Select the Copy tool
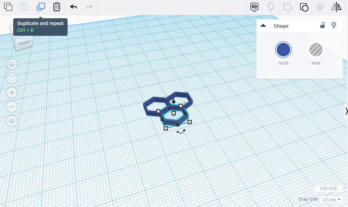Viewport: 348px width, 207px height. (8, 7)
